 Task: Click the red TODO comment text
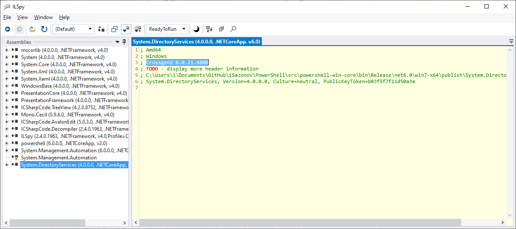point(152,69)
